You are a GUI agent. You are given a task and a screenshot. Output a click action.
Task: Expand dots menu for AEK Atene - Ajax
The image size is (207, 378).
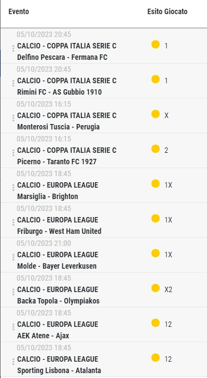[x=13, y=327]
